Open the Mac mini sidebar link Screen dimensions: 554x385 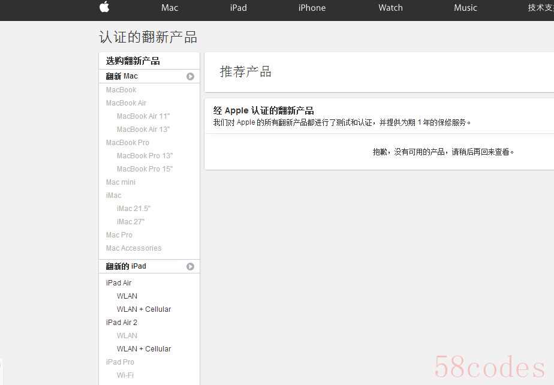click(121, 182)
